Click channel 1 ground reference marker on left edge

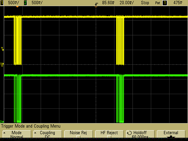(2, 64)
